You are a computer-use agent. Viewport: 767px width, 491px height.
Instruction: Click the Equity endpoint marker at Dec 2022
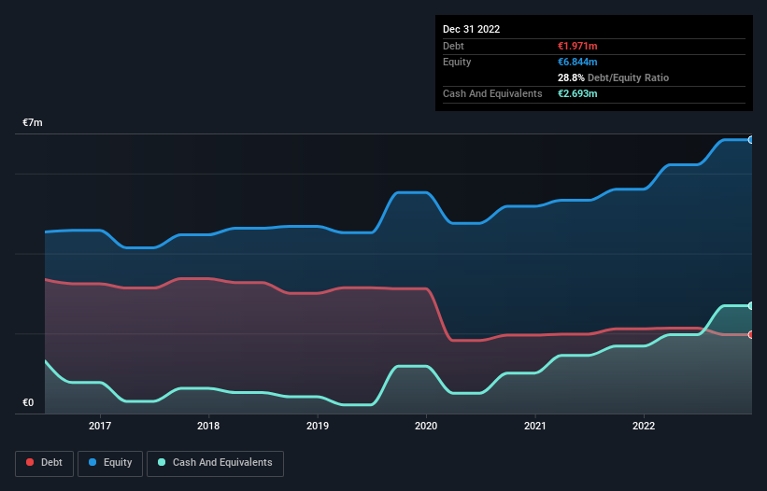[751, 140]
